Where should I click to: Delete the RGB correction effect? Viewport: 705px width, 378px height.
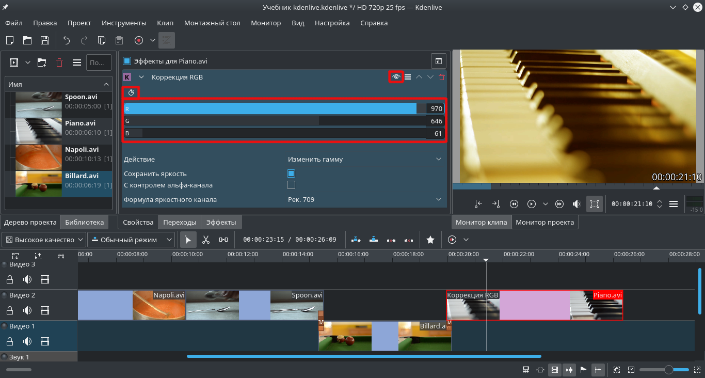coord(441,77)
